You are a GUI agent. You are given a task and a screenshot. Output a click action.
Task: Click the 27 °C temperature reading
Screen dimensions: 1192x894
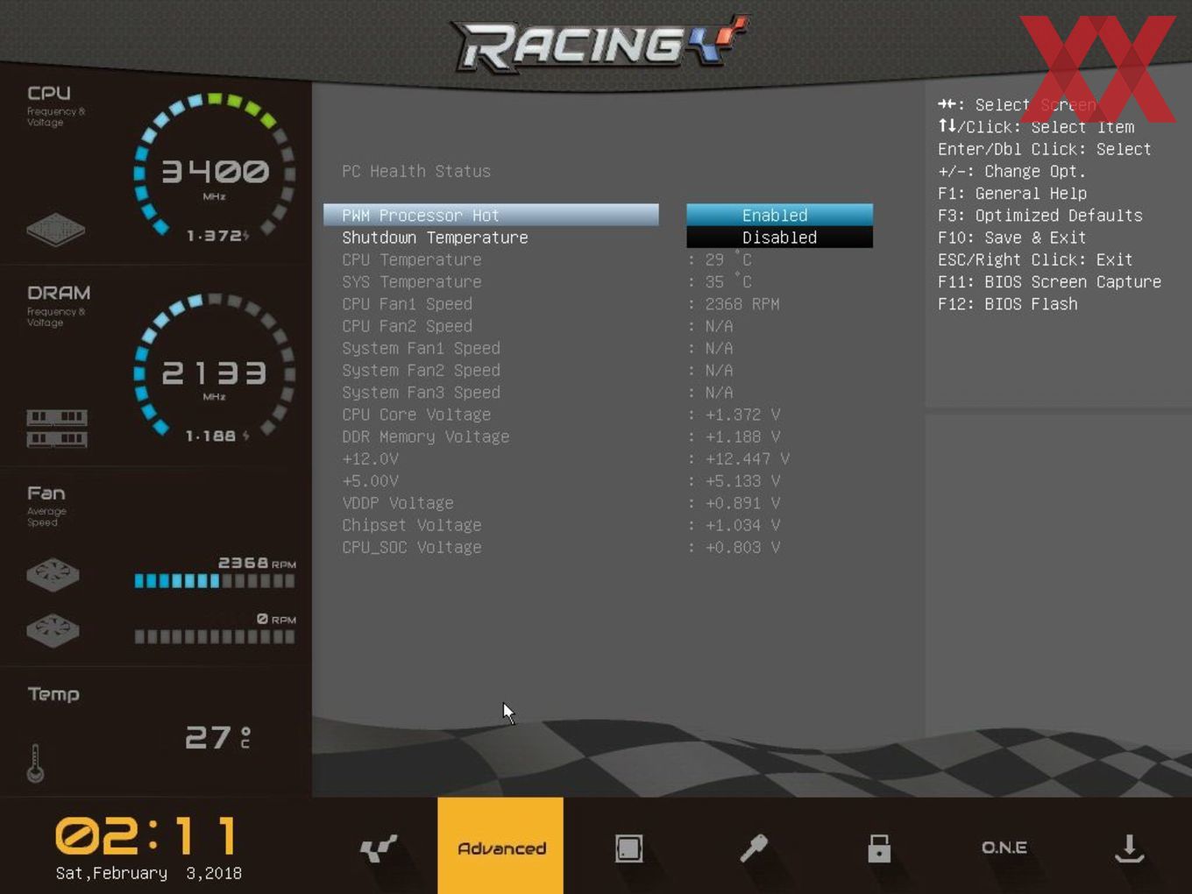(217, 737)
